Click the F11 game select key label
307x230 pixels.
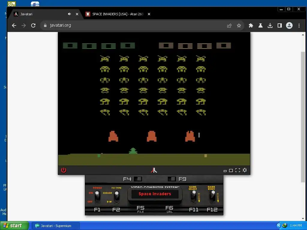pos(194,210)
